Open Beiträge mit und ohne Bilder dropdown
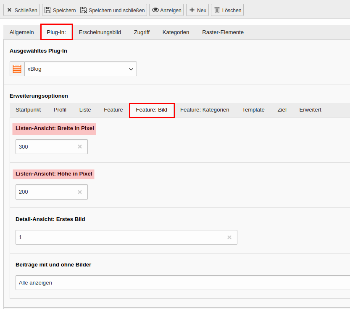The image size is (350, 309). (183, 282)
